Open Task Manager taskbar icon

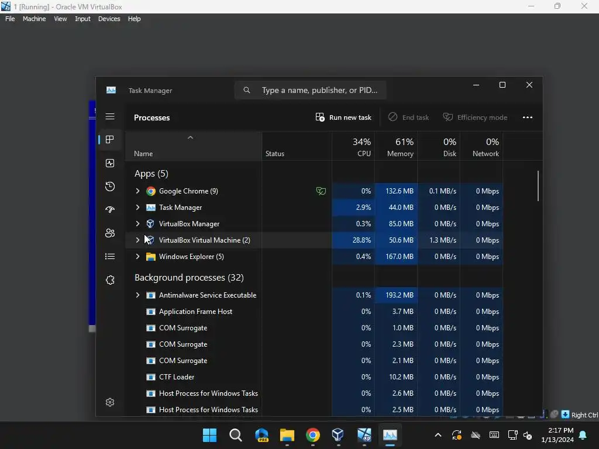click(x=390, y=435)
